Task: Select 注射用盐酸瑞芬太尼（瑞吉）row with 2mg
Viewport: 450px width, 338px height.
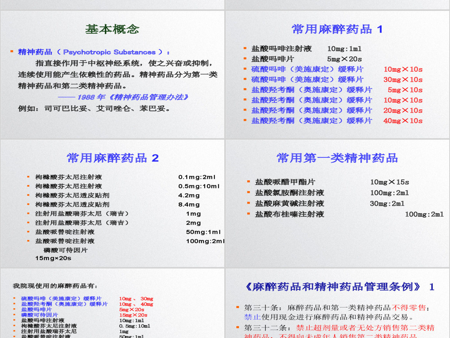Action: [x=118, y=223]
